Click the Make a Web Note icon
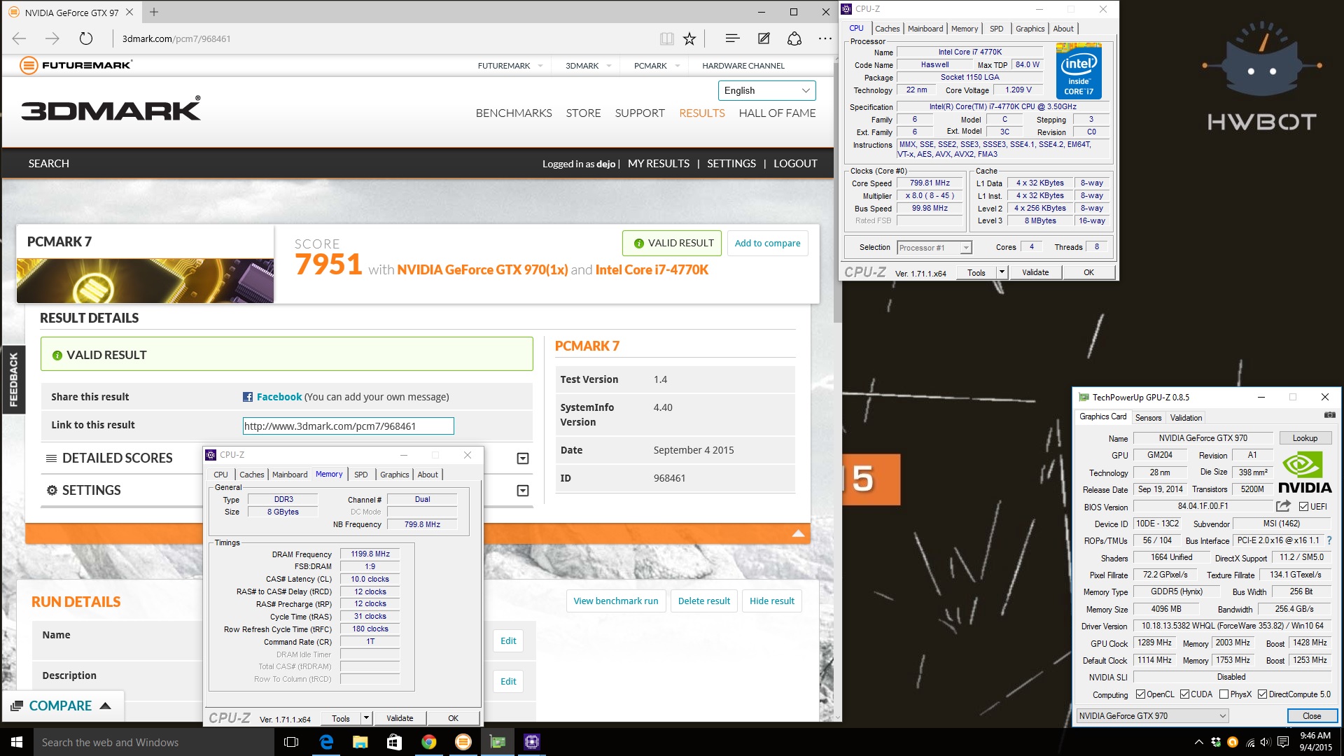The width and height of the screenshot is (1344, 756). 764,38
